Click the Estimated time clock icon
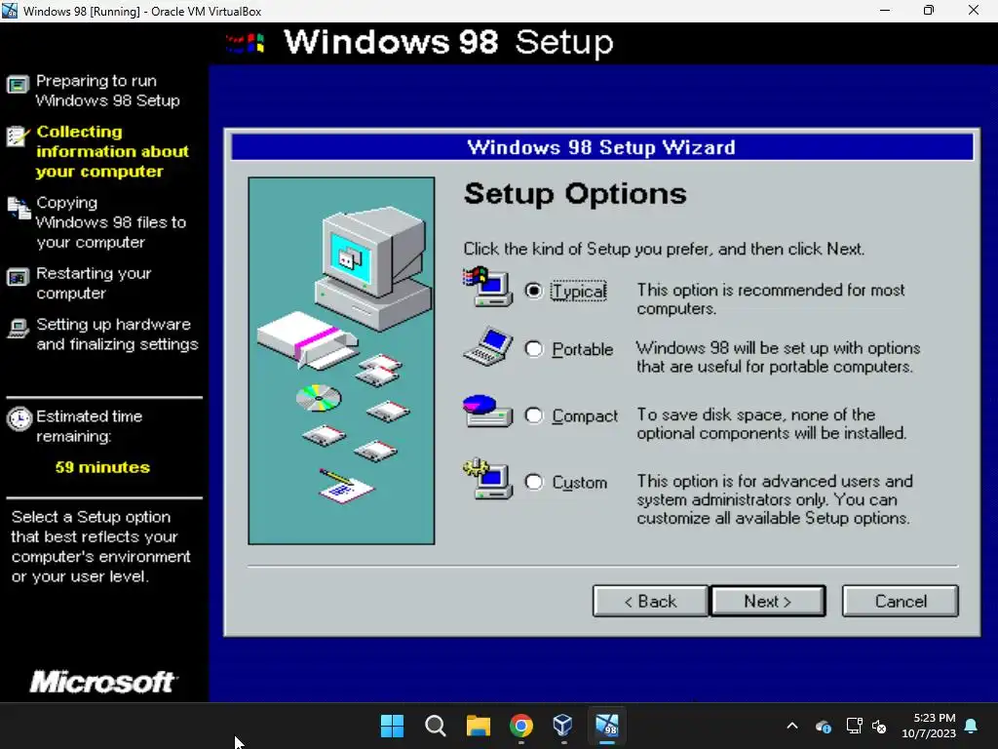This screenshot has width=998, height=749. [19, 419]
